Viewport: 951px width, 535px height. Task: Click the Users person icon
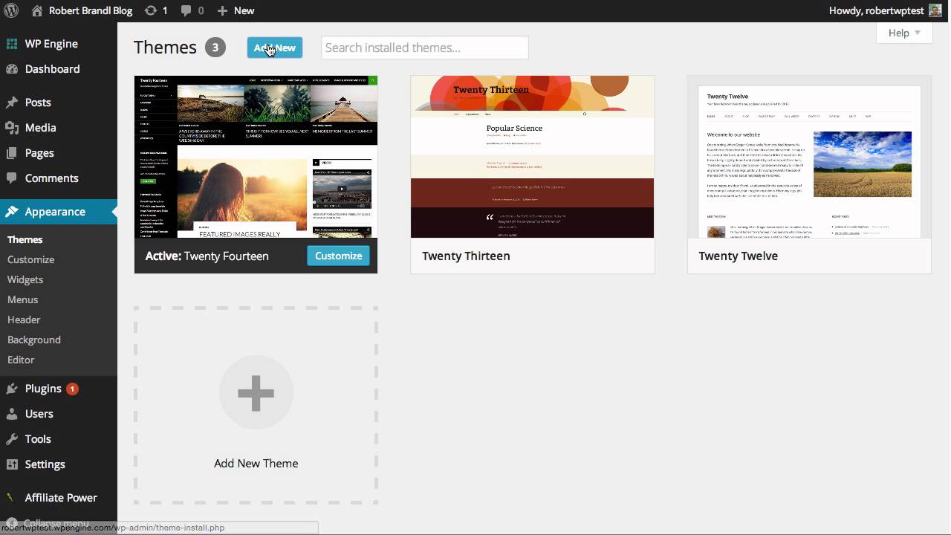(12, 414)
